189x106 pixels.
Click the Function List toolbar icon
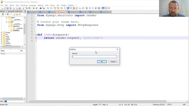[77, 8]
